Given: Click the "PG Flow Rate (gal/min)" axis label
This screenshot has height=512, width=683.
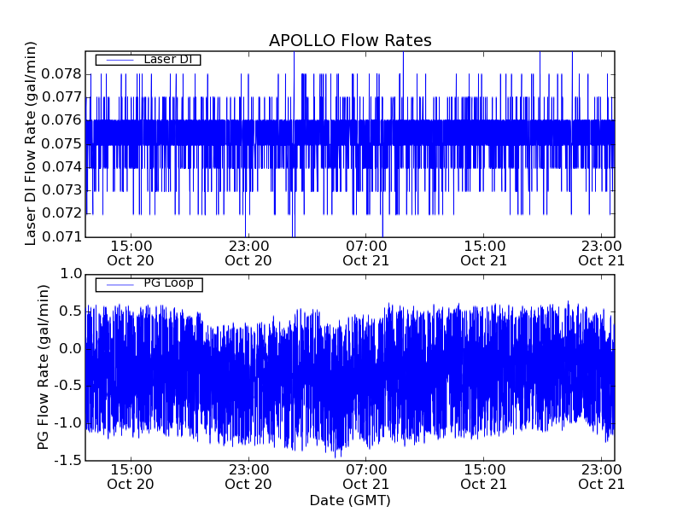Looking at the screenshot, I should click(43, 368).
